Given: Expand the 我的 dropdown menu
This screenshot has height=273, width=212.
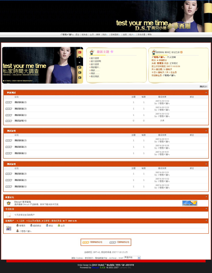Looking at the screenshot, I should (105, 35).
